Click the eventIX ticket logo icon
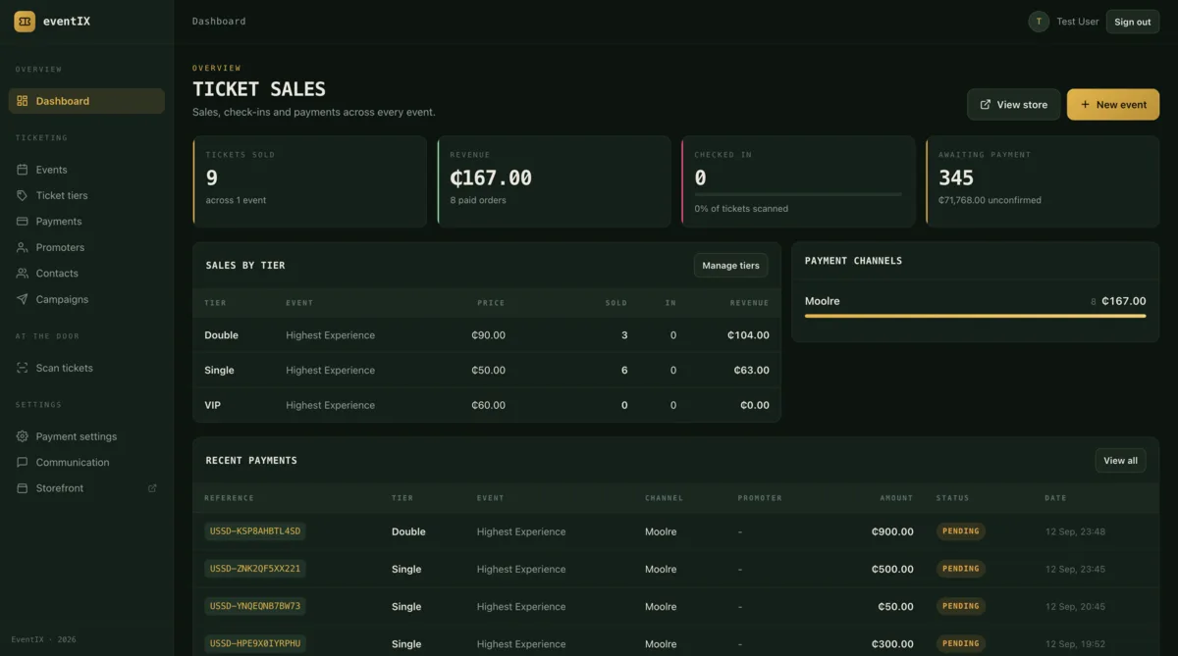The image size is (1178, 656). [x=25, y=21]
